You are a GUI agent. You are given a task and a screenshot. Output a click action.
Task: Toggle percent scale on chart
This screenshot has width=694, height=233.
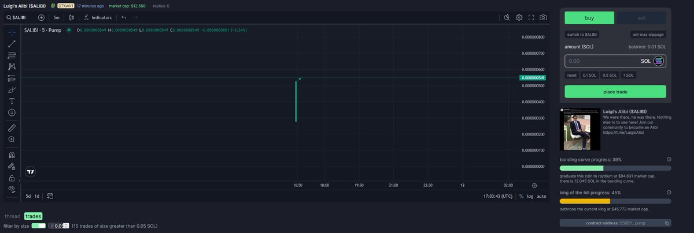(x=521, y=196)
